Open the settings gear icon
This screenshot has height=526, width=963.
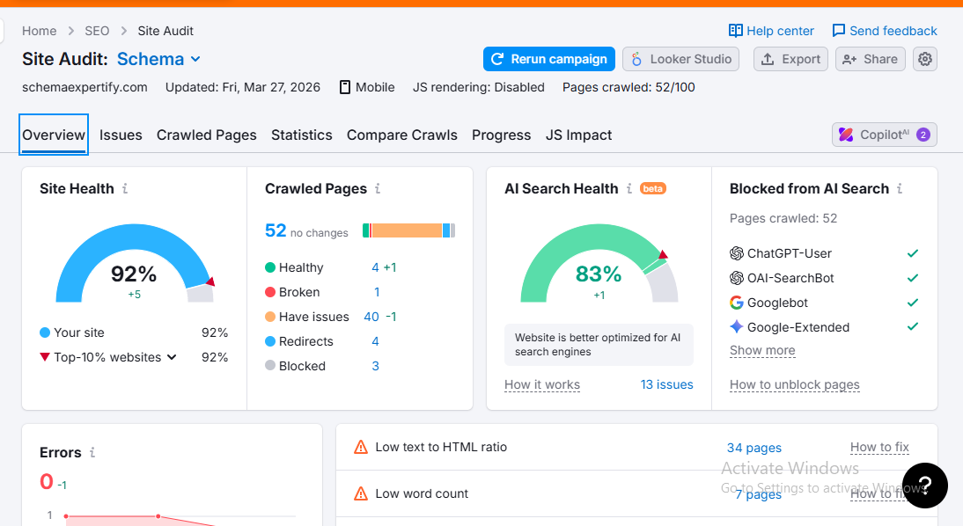pyautogui.click(x=925, y=59)
